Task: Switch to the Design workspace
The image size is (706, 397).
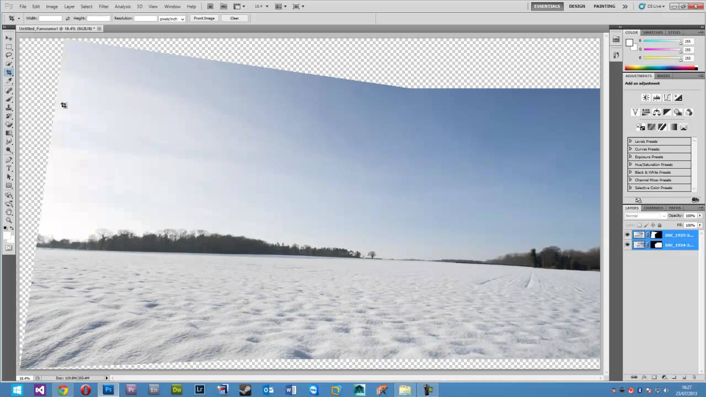Action: pyautogui.click(x=577, y=6)
